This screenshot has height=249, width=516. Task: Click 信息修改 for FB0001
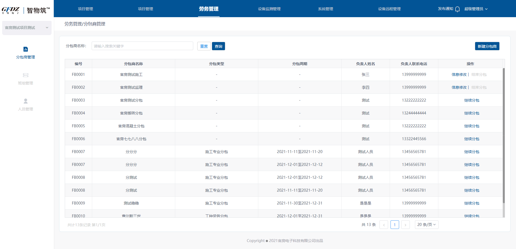[459, 75]
